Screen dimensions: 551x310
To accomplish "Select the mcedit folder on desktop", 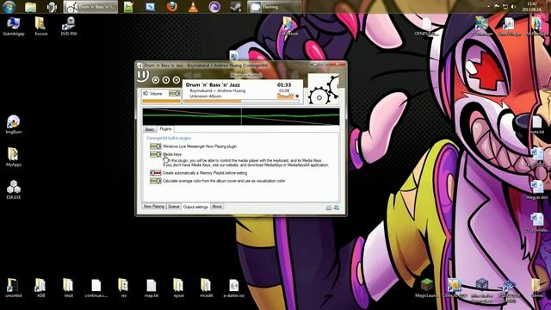I will point(206,288).
